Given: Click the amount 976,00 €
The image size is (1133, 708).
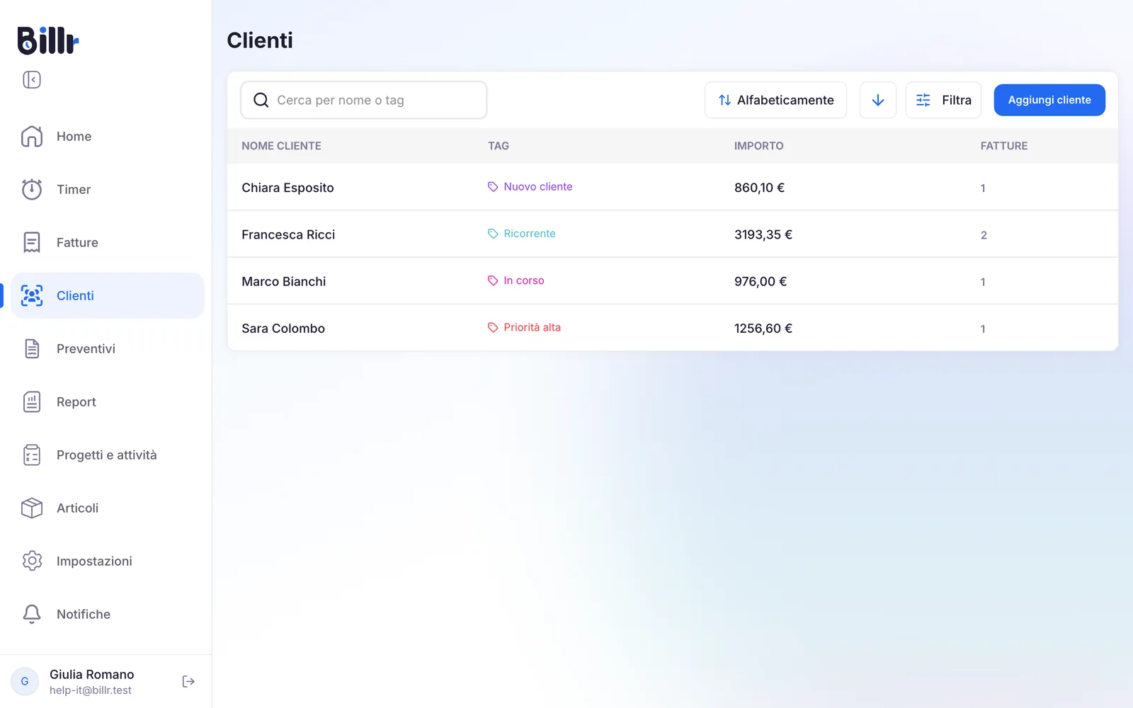Looking at the screenshot, I should tap(761, 281).
